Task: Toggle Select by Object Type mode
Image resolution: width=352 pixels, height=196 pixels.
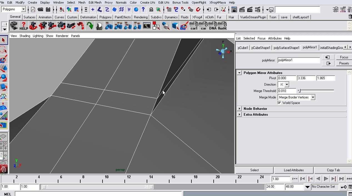Action: point(69,9)
